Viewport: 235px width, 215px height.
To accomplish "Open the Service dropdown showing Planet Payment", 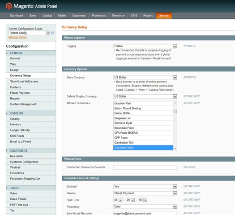I will [x=145, y=193].
